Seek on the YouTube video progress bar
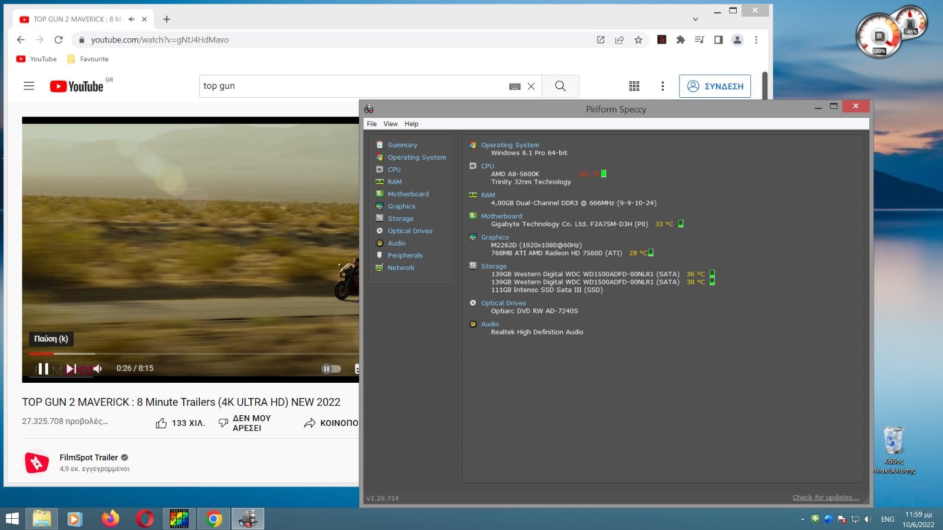The height and width of the screenshot is (530, 943). (194, 353)
